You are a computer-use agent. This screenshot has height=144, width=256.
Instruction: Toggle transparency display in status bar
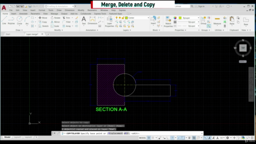point(194,138)
